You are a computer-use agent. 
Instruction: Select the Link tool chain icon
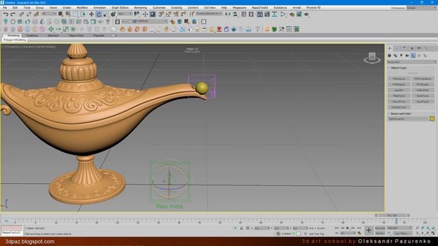(21, 14)
